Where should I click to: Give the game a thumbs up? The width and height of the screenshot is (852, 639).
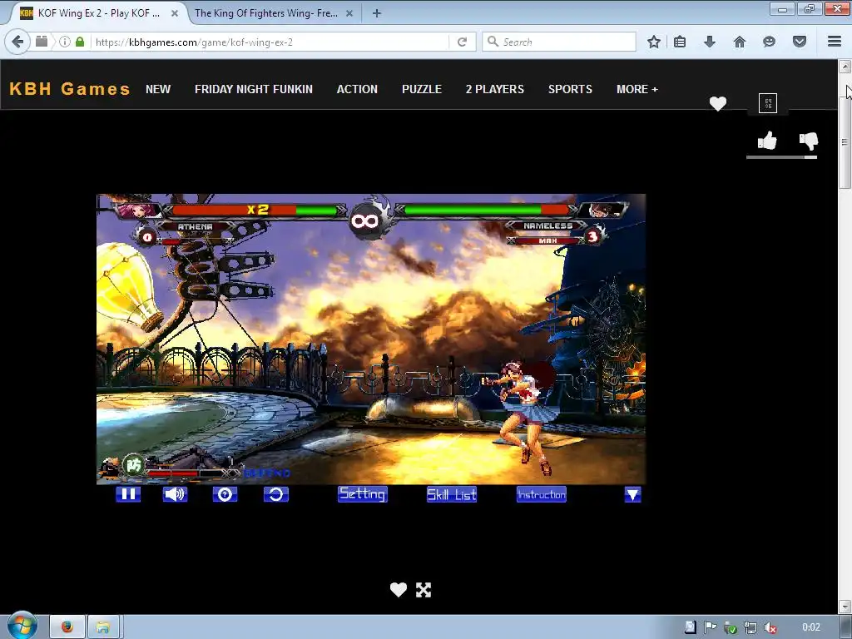click(767, 141)
